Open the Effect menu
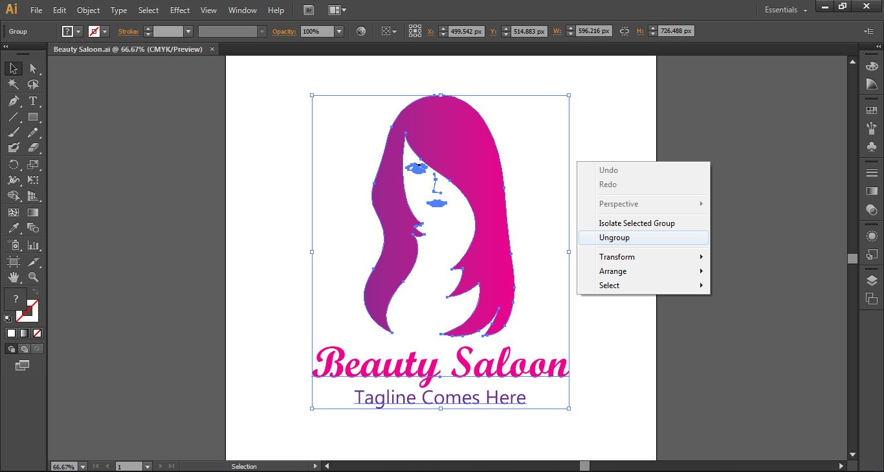The width and height of the screenshot is (884, 472). point(180,10)
